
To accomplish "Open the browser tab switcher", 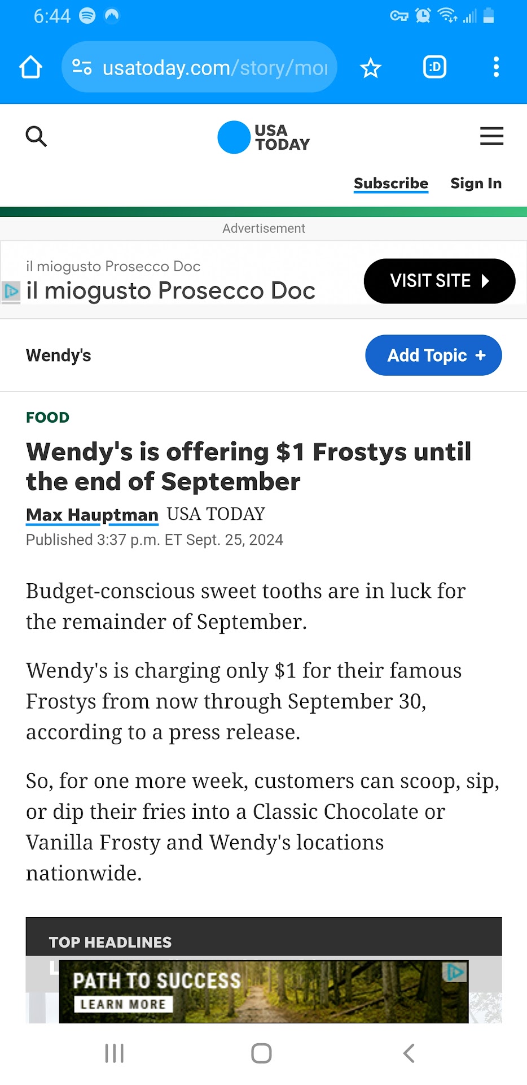I will (x=434, y=67).
